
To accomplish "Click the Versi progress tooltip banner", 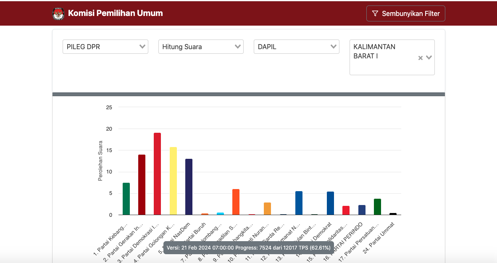I will [x=248, y=247].
